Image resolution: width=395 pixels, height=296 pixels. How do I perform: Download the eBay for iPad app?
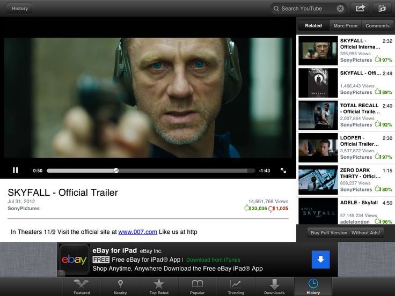click(320, 260)
